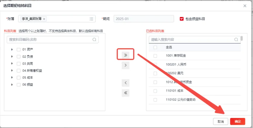Click the move-selected-left single arrow button

tap(125, 83)
